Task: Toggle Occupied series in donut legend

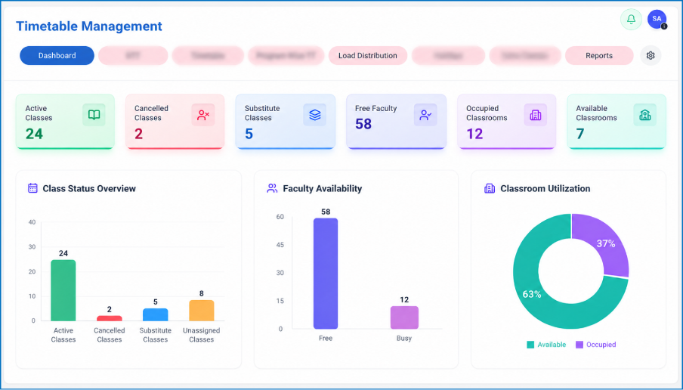Action: point(596,344)
